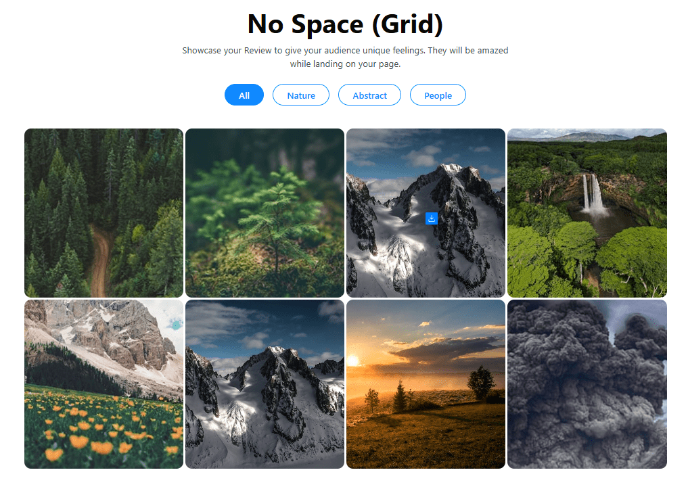Filter gallery to People photos

pos(438,95)
